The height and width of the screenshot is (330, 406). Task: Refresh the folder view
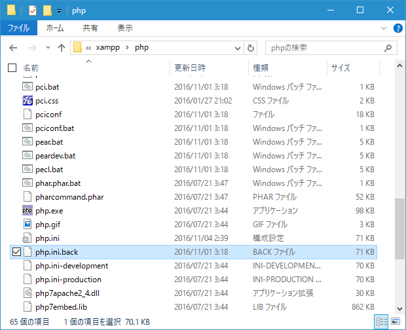pos(250,48)
